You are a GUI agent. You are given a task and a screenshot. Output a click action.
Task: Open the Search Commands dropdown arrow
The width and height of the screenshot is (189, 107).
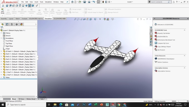point(171,2)
